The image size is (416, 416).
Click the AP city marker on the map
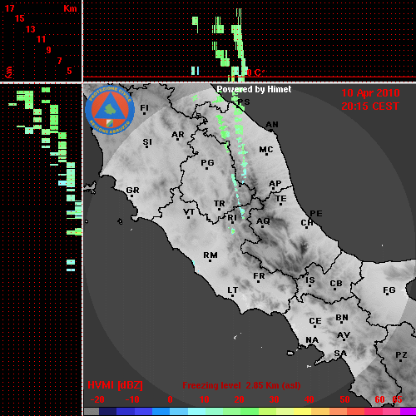tap(274, 189)
